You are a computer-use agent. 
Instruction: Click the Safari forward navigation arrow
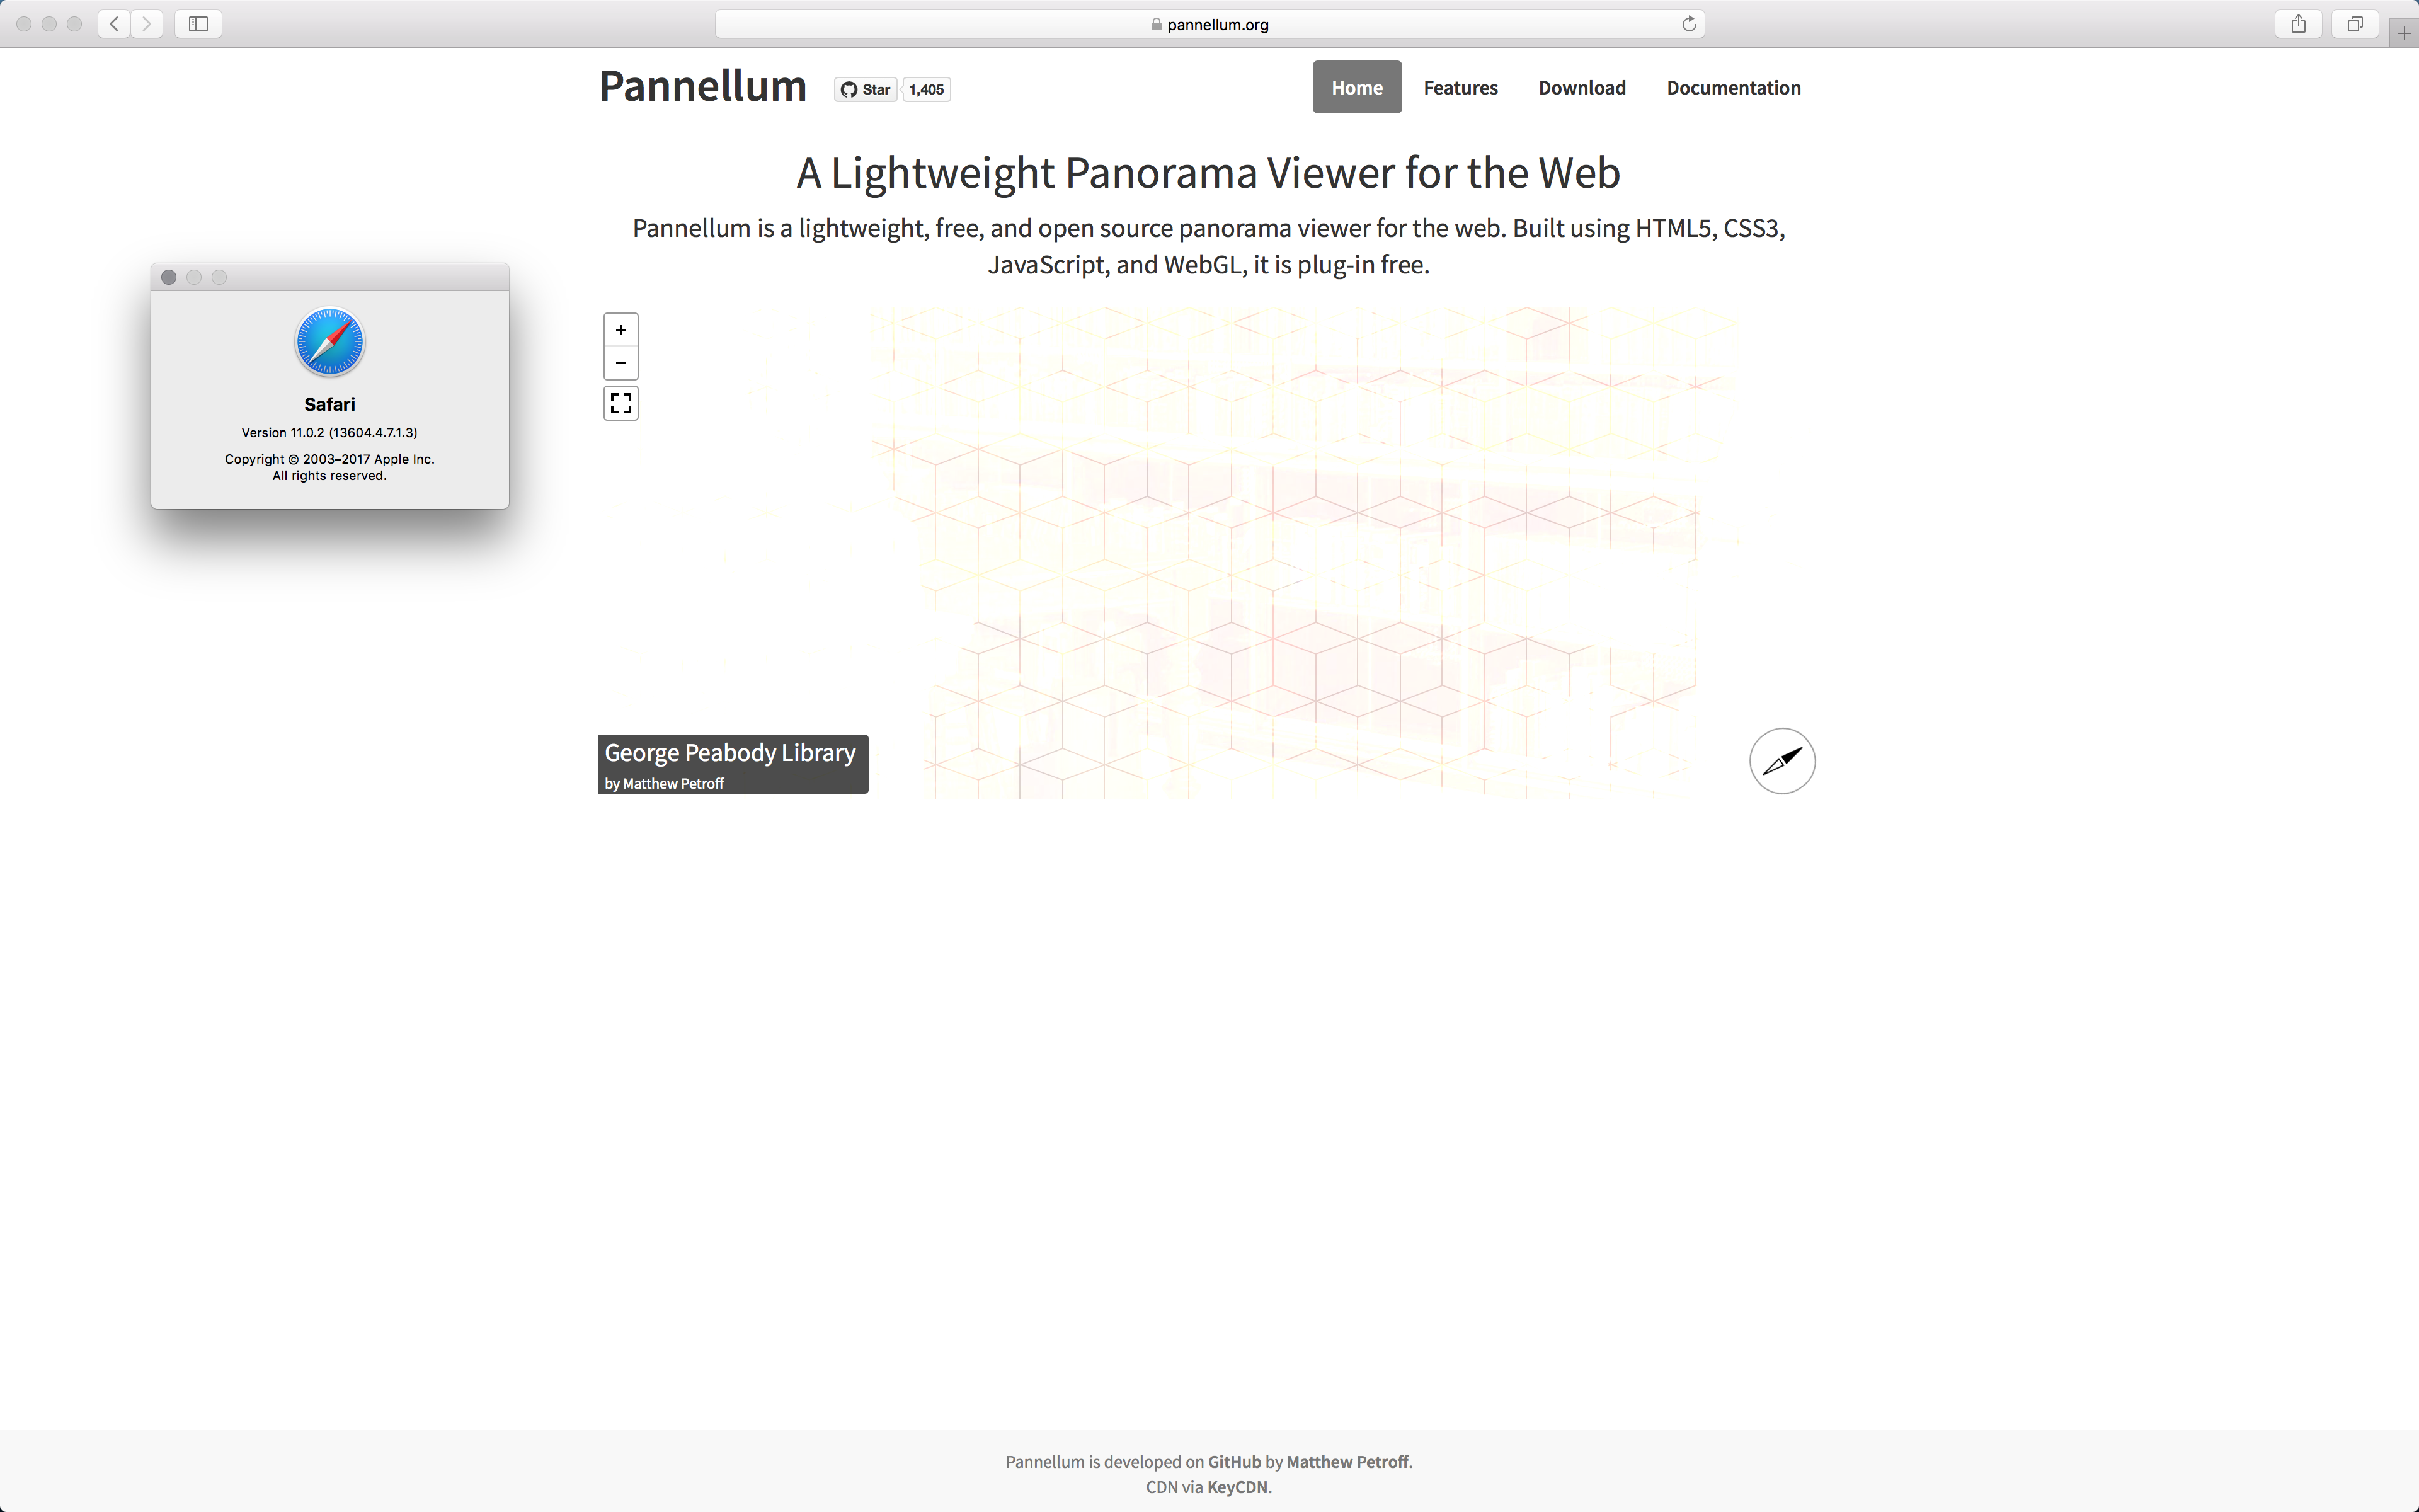(147, 24)
